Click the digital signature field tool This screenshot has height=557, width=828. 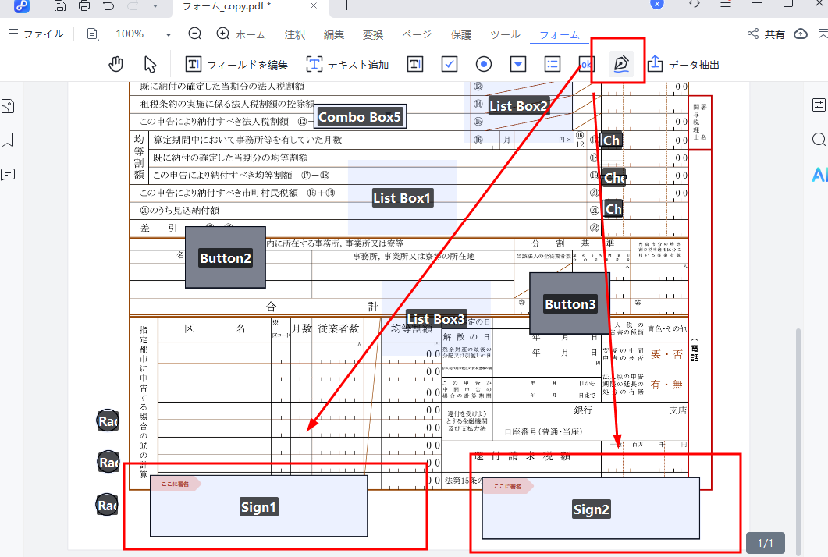620,64
